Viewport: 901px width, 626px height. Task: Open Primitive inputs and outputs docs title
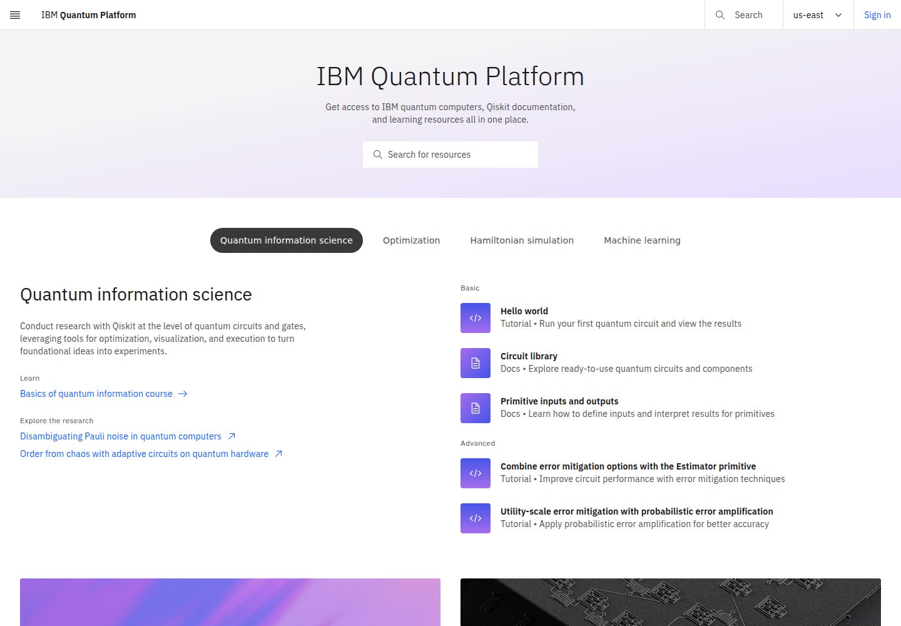[559, 401]
